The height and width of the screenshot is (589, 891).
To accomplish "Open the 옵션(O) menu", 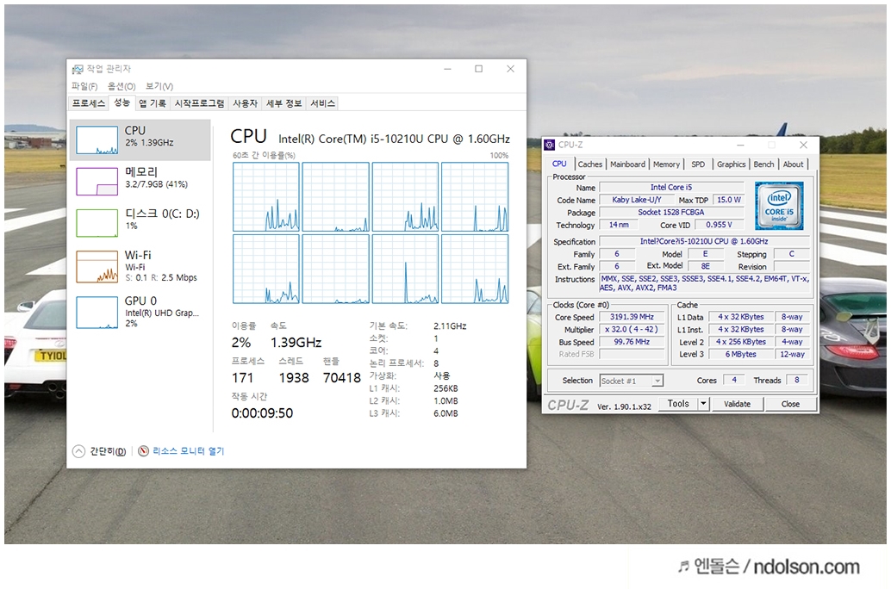I will (121, 86).
